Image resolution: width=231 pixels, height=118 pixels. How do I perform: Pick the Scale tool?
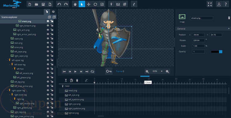(102, 4)
